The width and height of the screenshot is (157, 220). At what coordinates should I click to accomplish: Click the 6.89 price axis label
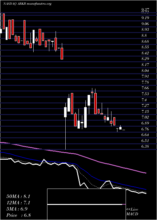point(145,123)
